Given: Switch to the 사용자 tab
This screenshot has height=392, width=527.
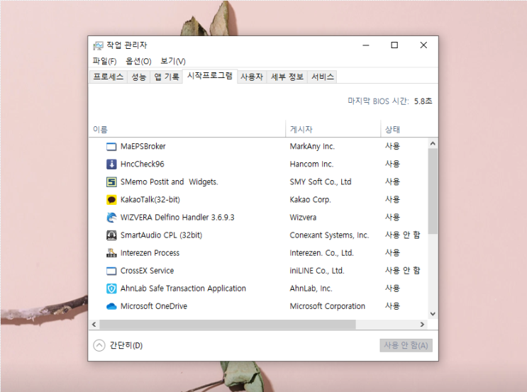Looking at the screenshot, I should [x=252, y=77].
